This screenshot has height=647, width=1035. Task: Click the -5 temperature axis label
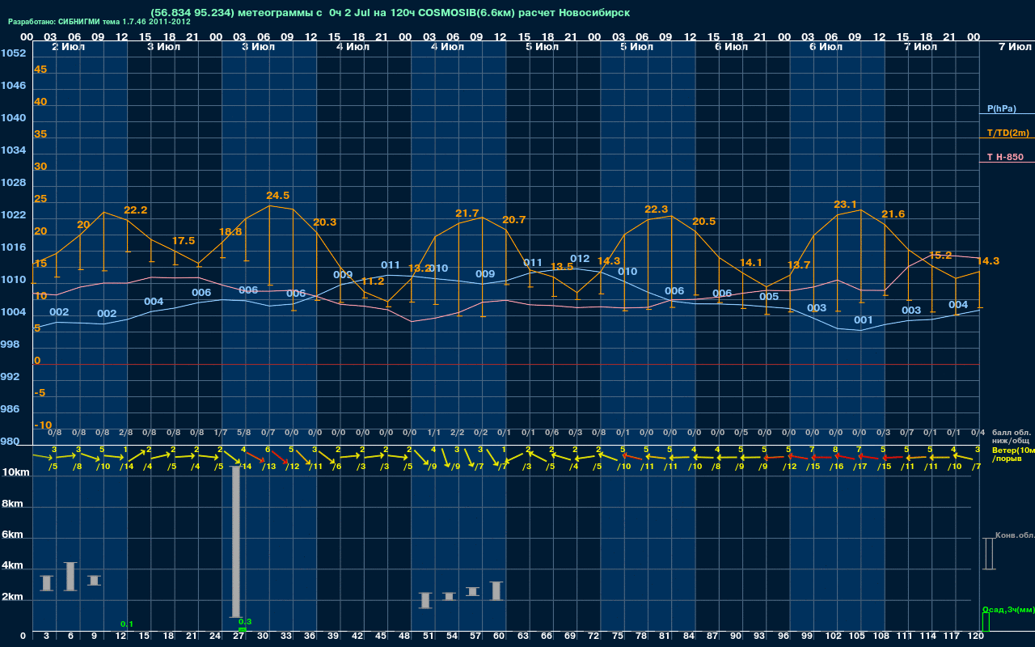pyautogui.click(x=40, y=393)
